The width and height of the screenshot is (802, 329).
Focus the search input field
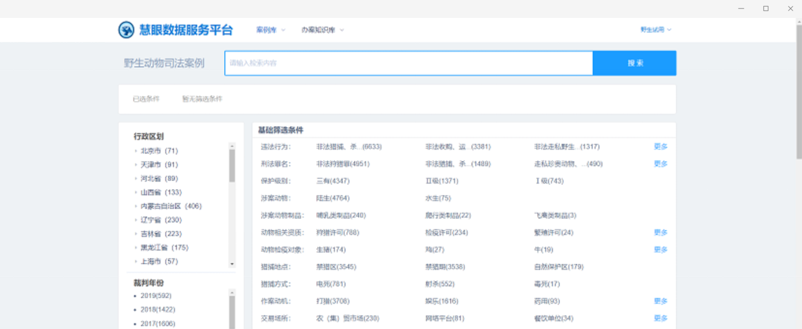pyautogui.click(x=409, y=63)
